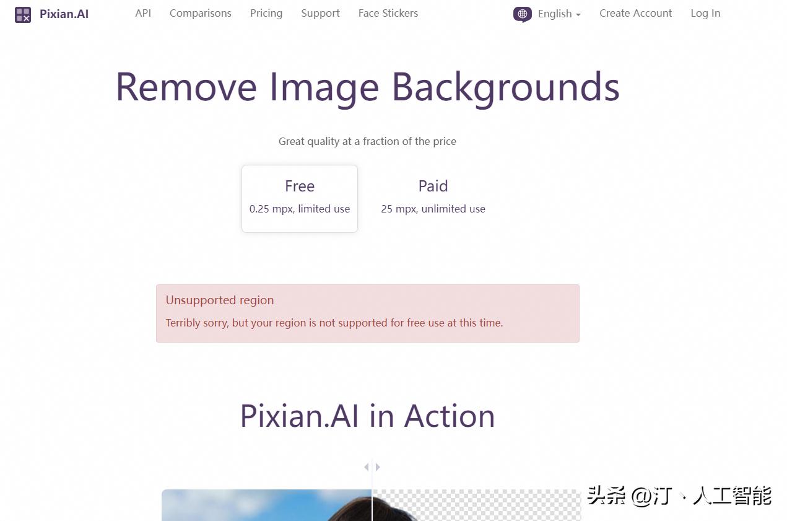The image size is (787, 521).
Task: Click the slider's right arrow icon
Action: [378, 467]
